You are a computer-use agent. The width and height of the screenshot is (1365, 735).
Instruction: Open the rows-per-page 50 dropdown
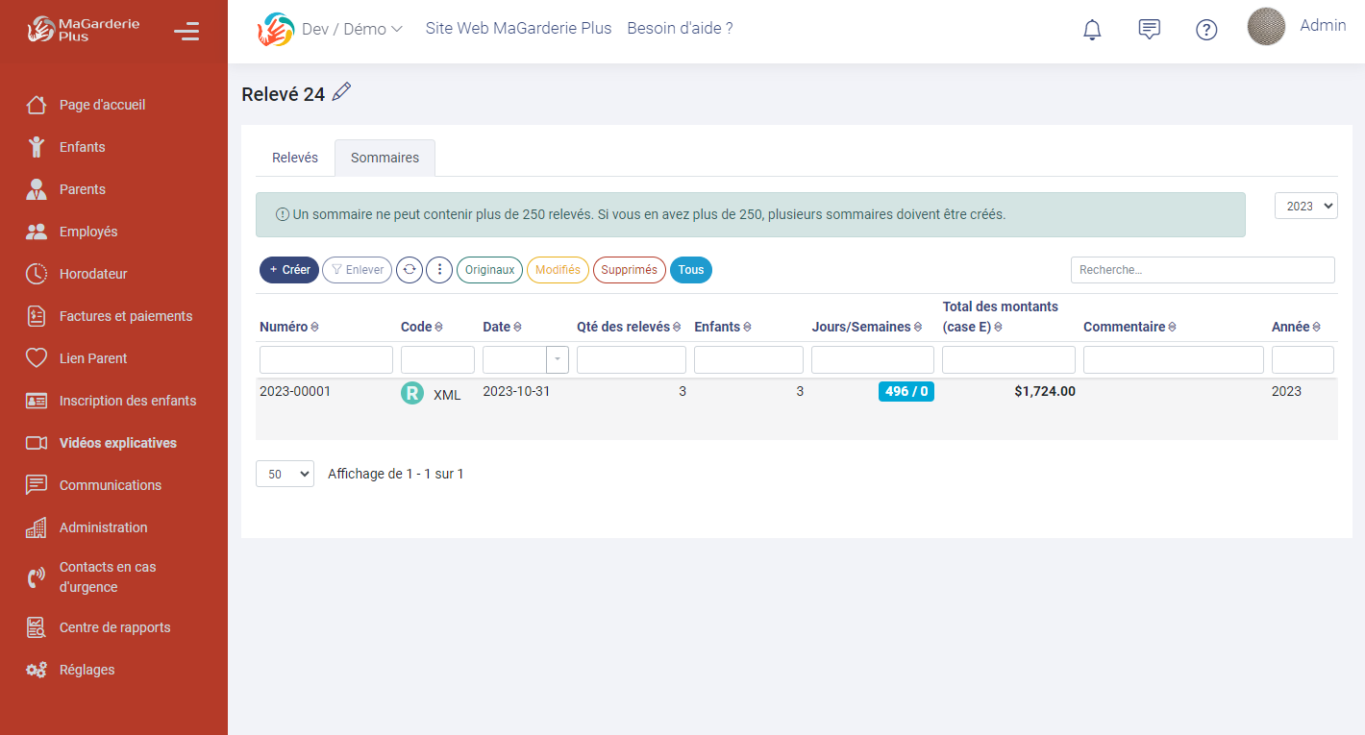[285, 473]
